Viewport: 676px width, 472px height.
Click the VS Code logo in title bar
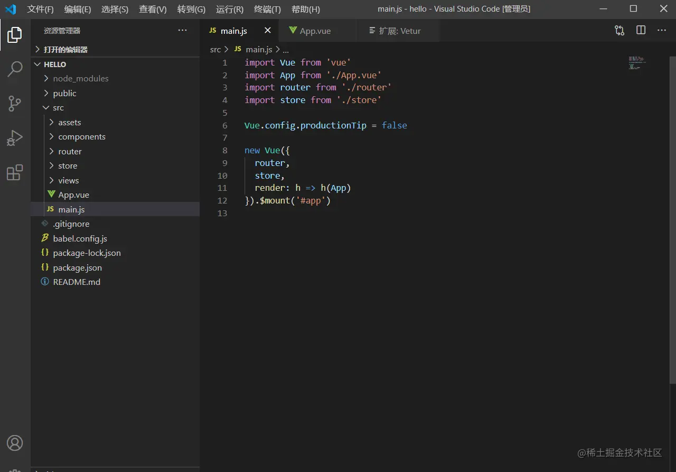pyautogui.click(x=11, y=9)
